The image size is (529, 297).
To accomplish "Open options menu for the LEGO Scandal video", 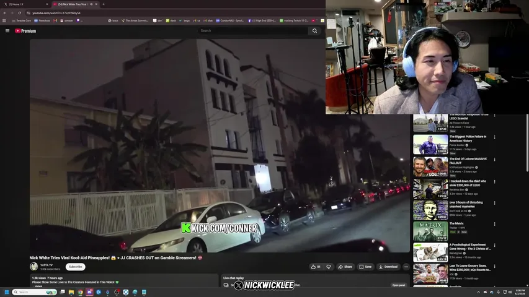I will 495,116.
